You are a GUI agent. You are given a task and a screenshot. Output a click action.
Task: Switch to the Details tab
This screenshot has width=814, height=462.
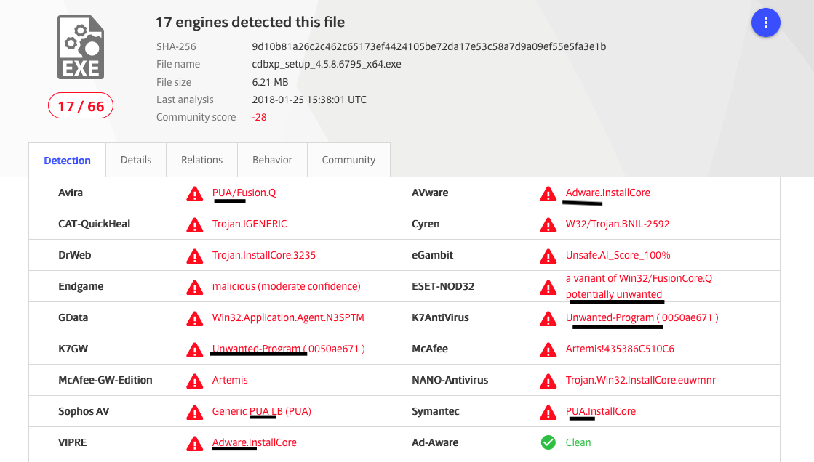click(136, 160)
